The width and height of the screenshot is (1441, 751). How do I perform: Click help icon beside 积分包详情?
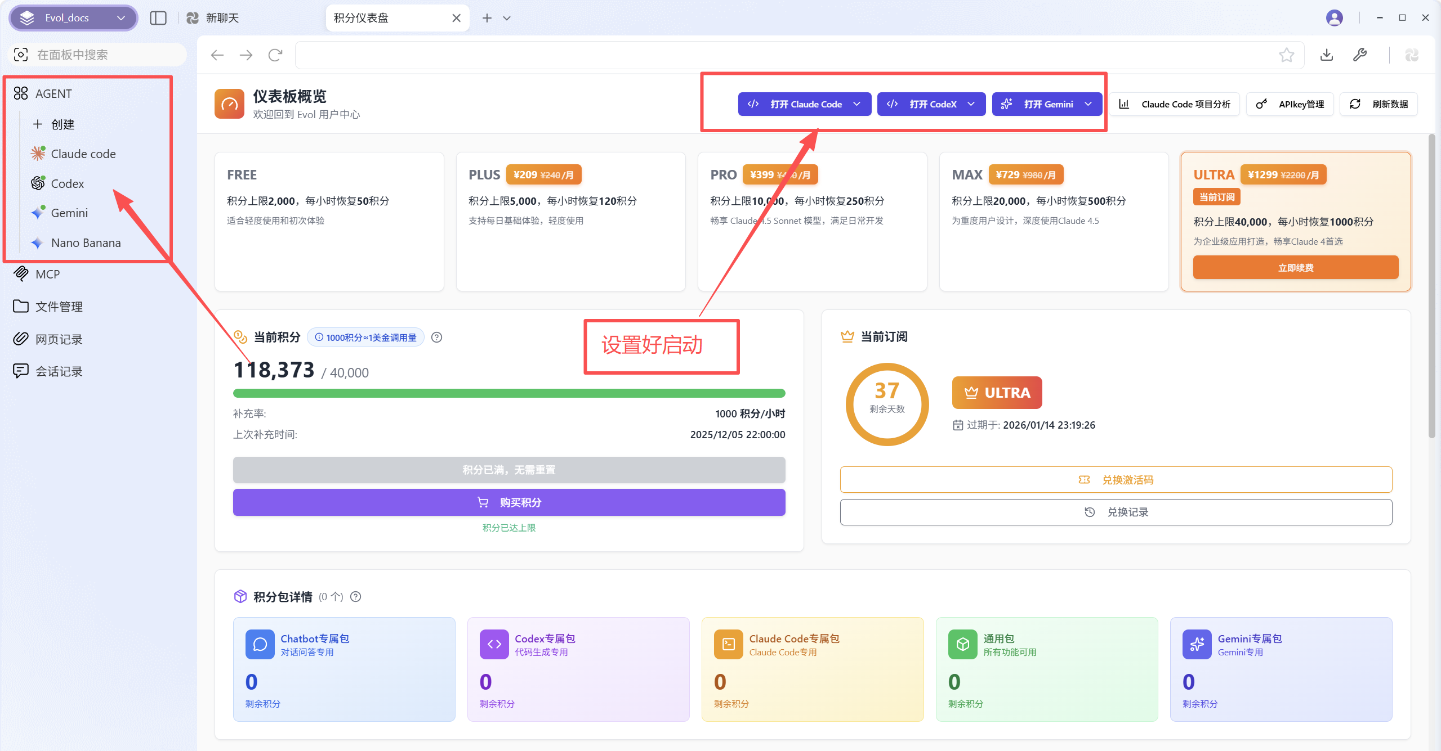tap(356, 597)
